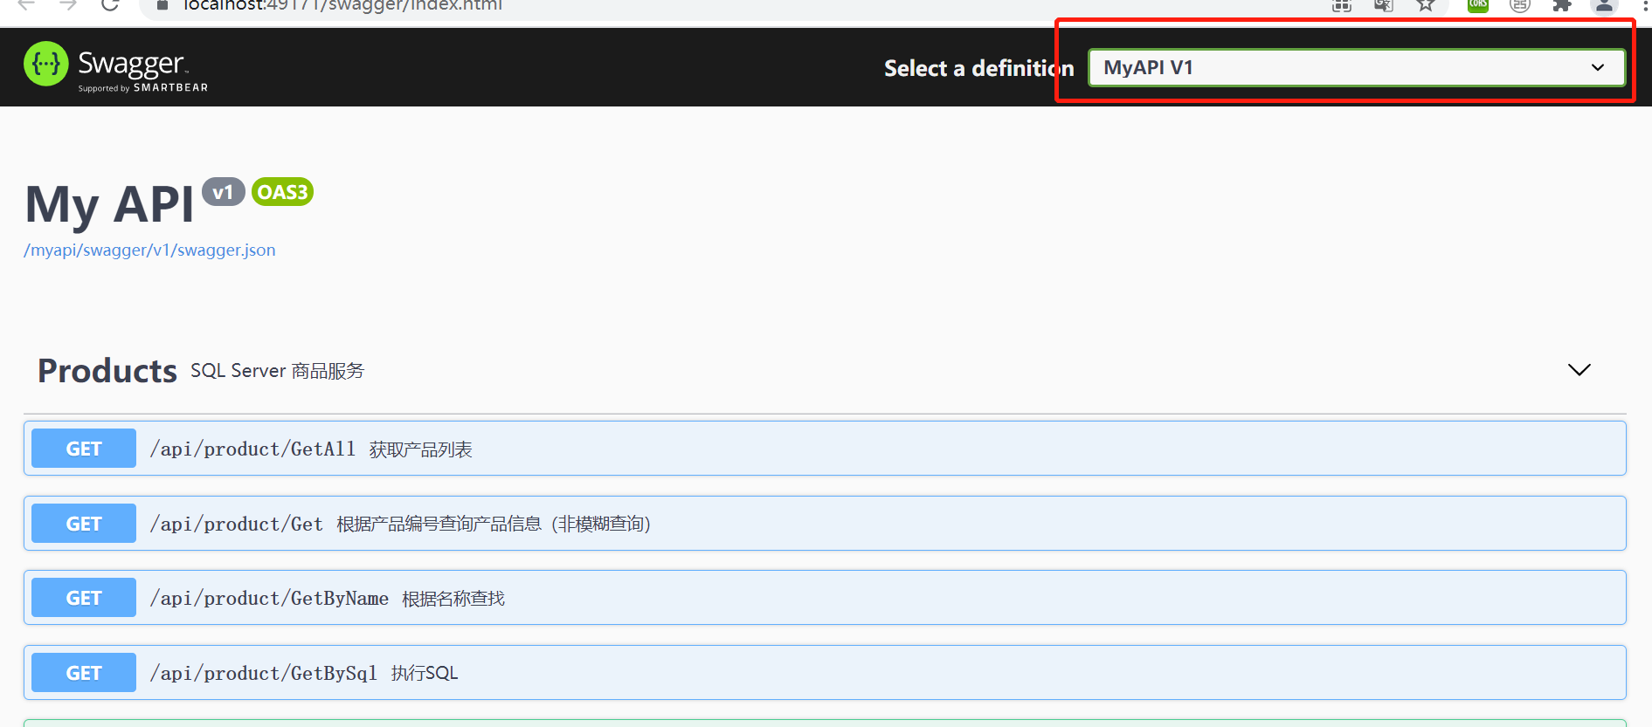Open the MyAPI V1 definition dropdown
The height and width of the screenshot is (727, 1652).
tap(1356, 67)
